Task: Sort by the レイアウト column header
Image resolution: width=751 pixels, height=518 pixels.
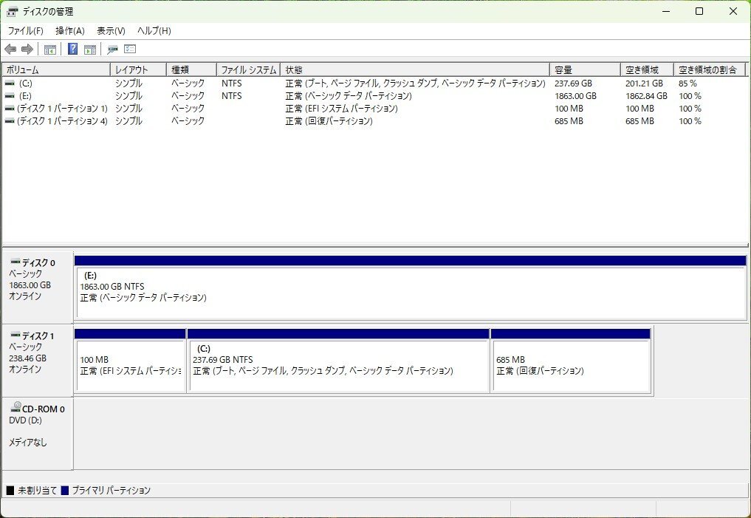Action: point(138,69)
